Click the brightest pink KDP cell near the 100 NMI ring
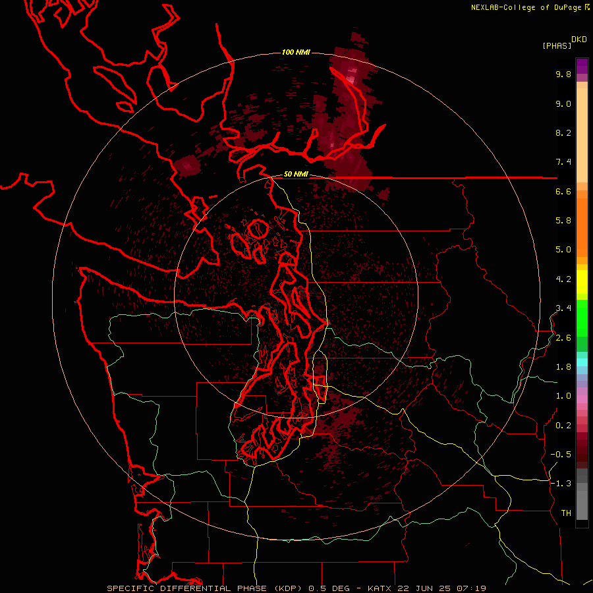Screen dimensions: 593x593 click(x=352, y=80)
